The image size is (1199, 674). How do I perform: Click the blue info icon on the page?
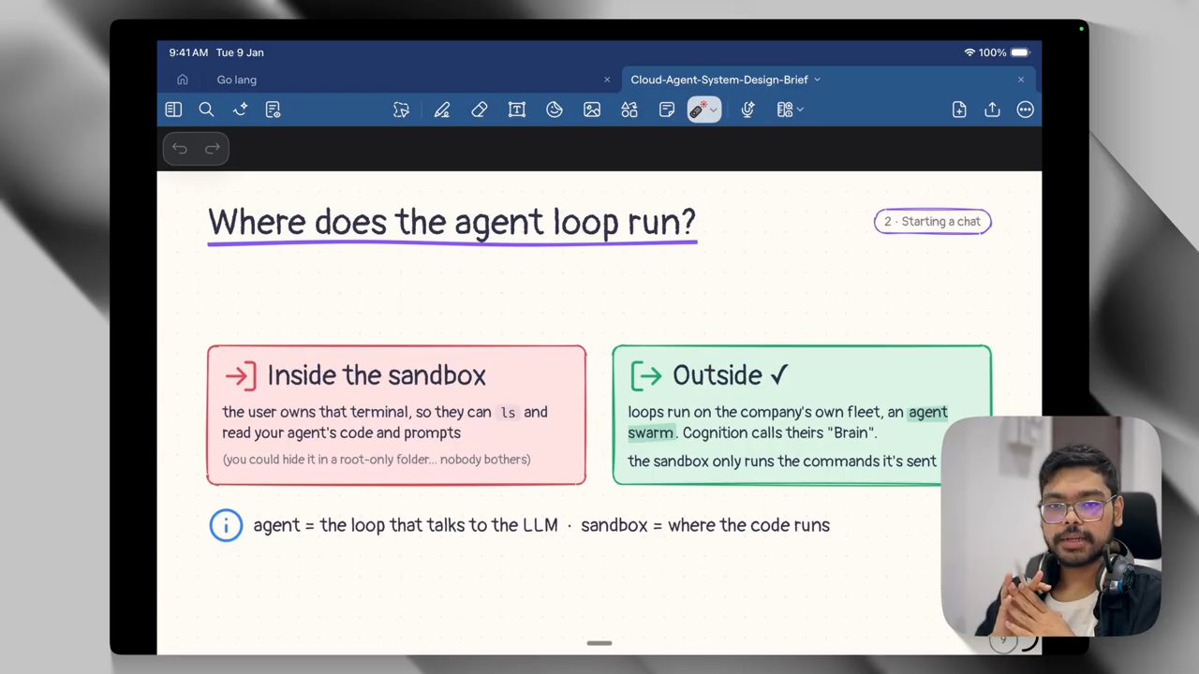tap(226, 525)
